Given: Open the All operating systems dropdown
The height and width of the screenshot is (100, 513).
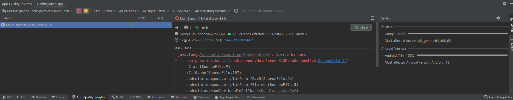Looking at the screenshot, I should (x=212, y=11).
